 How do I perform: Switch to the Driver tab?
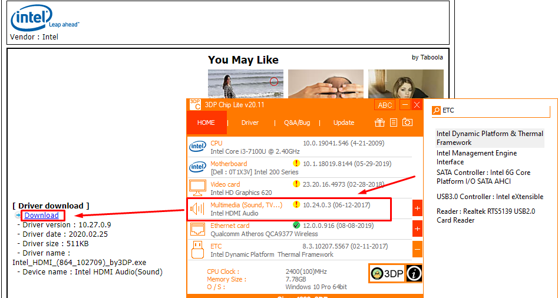[250, 122]
